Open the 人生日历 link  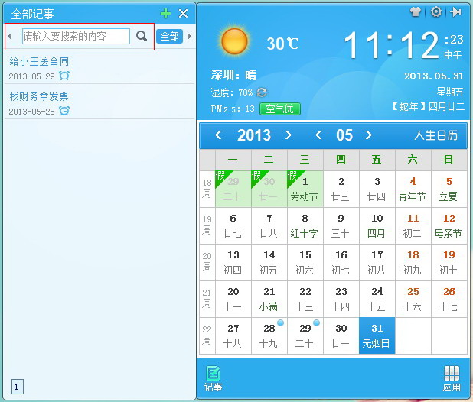coord(435,135)
